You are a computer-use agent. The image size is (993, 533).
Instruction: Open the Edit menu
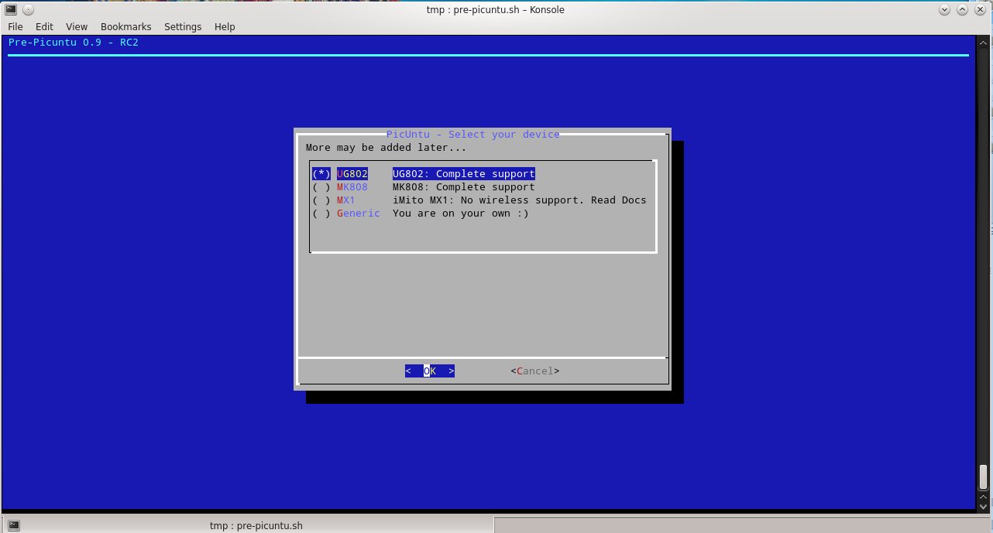point(43,26)
